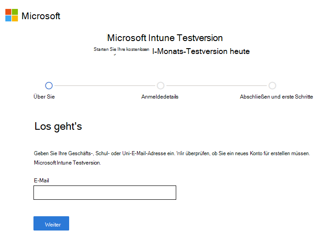Click the 'E-Mail' field label
This screenshot has height=243, width=327.
coord(41,181)
